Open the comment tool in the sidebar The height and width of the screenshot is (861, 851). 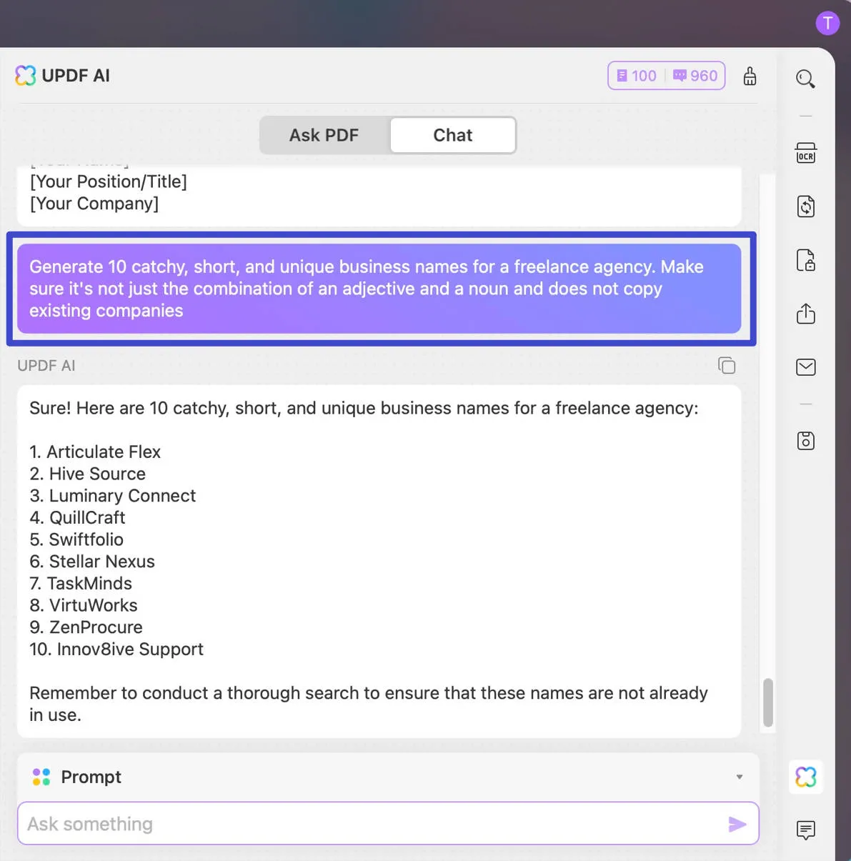805,830
